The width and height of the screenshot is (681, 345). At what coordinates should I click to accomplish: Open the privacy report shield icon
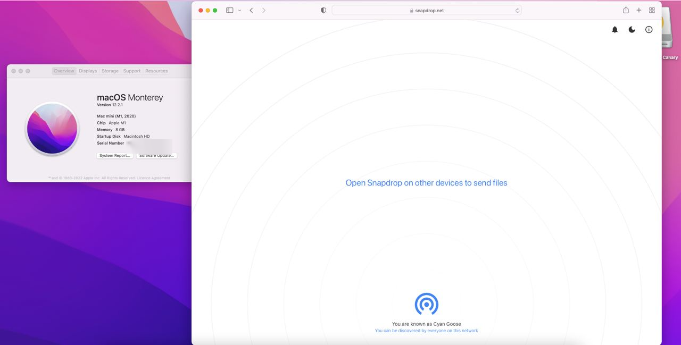pyautogui.click(x=323, y=10)
